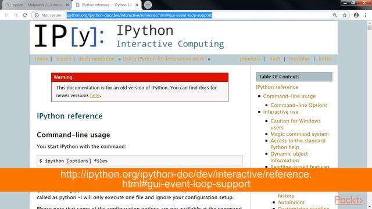Click the browser back arrow
This screenshot has height=209, width=372.
click(6, 15)
